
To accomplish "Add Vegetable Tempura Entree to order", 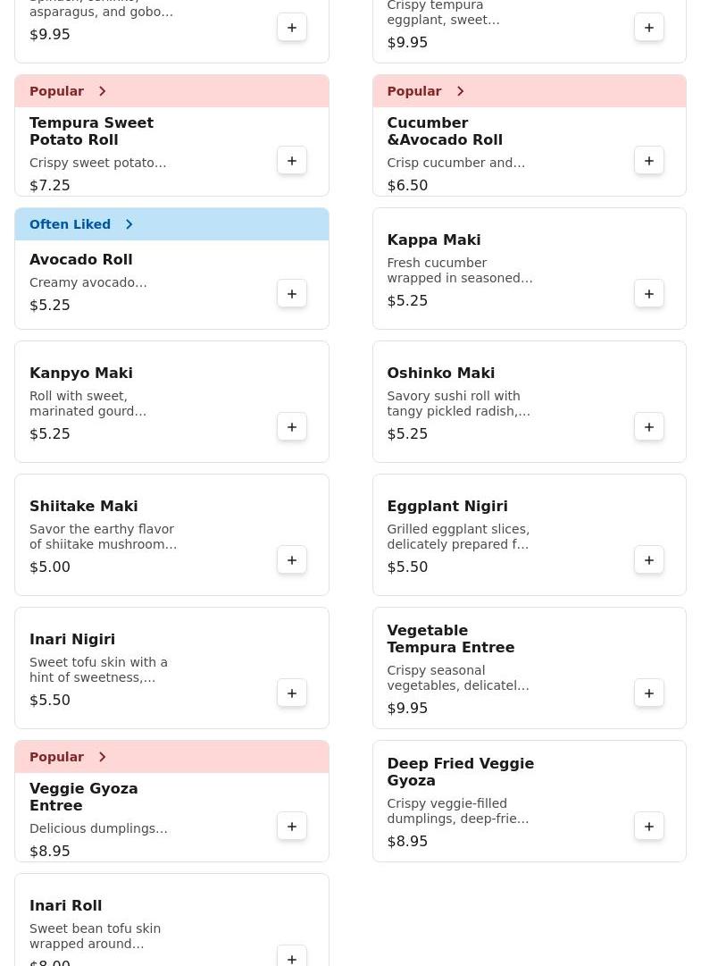I will (649, 693).
